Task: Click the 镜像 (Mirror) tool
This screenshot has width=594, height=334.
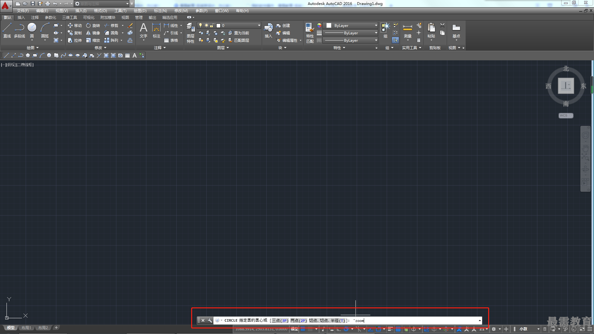Action: [93, 33]
